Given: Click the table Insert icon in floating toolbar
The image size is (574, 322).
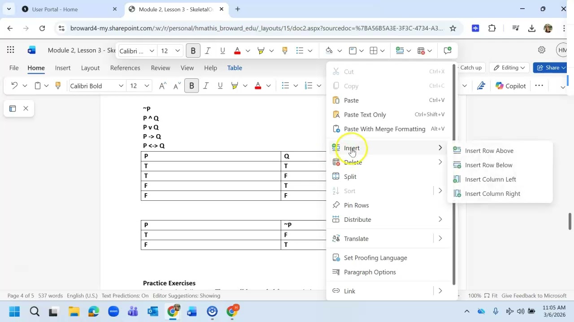Looking at the screenshot, I should (400, 51).
